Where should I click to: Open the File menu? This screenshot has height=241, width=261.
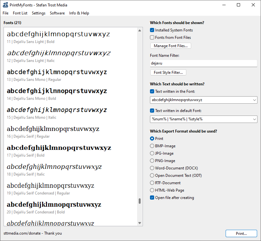point(5,13)
